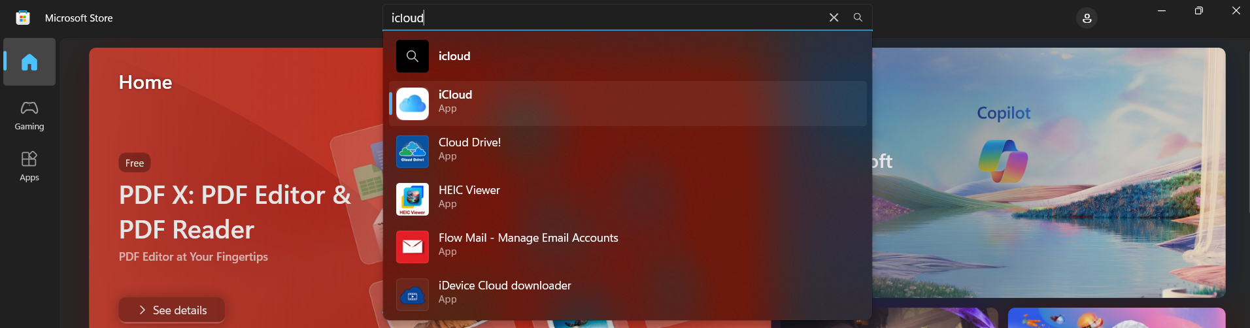Click the Home page heading
This screenshot has height=328, width=1250.
pos(146,82)
